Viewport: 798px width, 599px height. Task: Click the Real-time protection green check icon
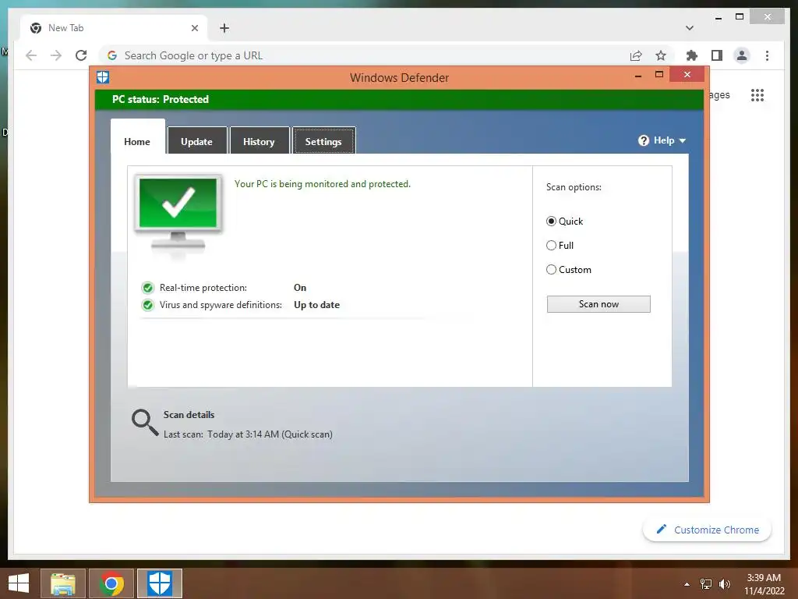[x=147, y=288]
